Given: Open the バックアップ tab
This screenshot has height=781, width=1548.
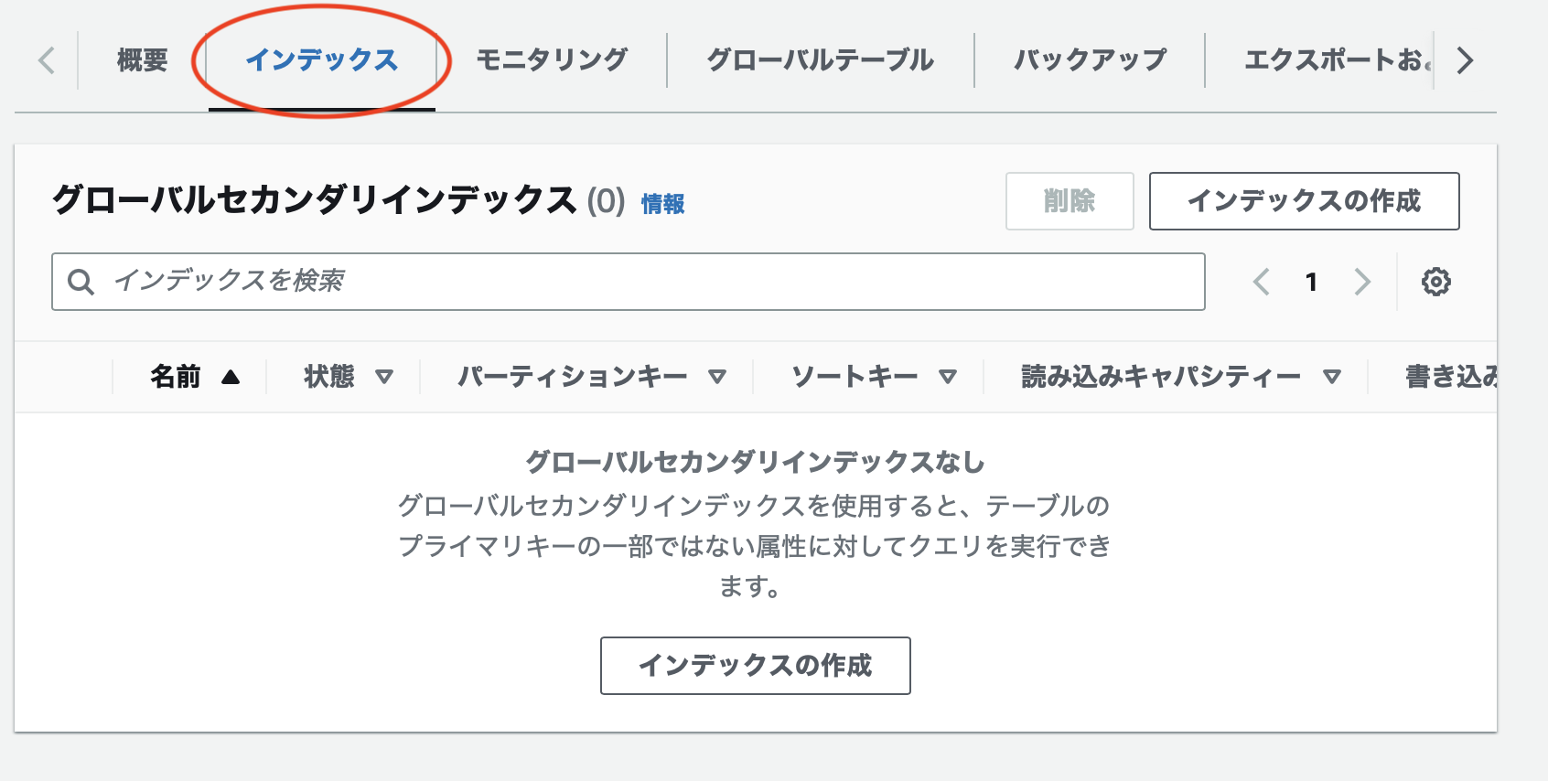Looking at the screenshot, I should coord(1090,60).
